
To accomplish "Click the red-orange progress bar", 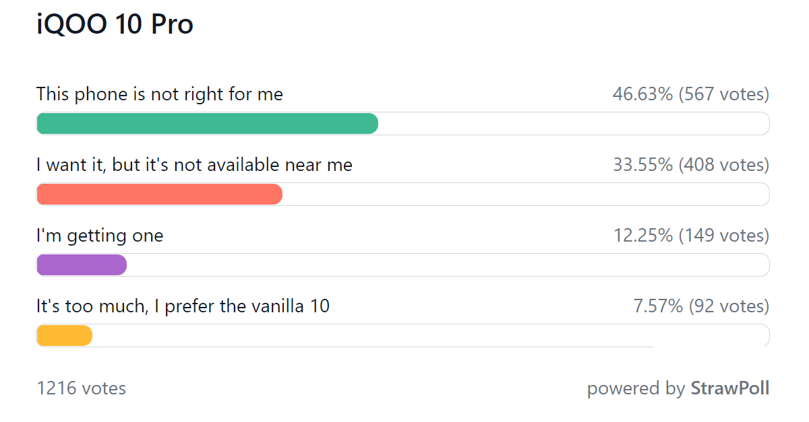I will (x=159, y=195).
